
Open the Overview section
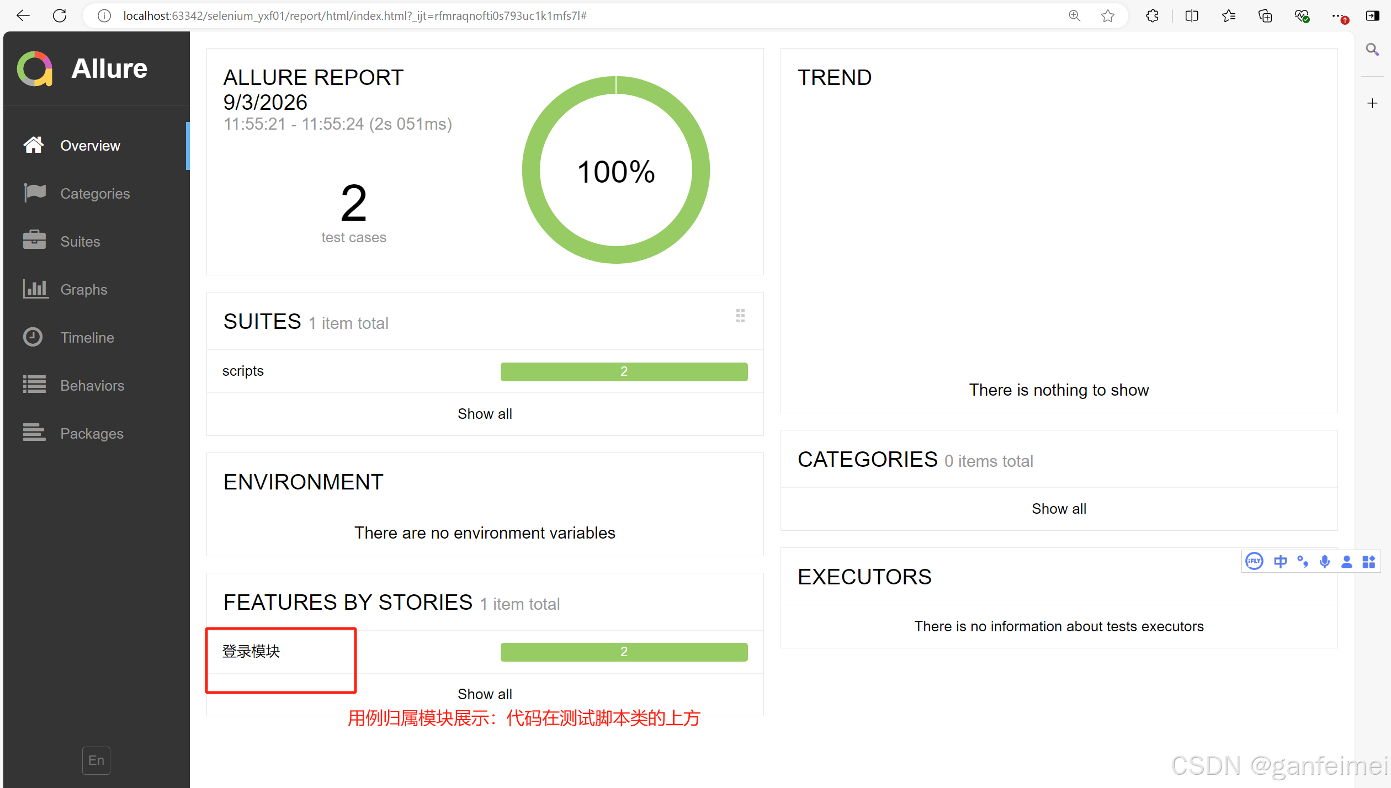[x=96, y=146]
